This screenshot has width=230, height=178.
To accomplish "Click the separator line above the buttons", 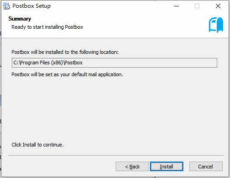I will pos(116,155).
